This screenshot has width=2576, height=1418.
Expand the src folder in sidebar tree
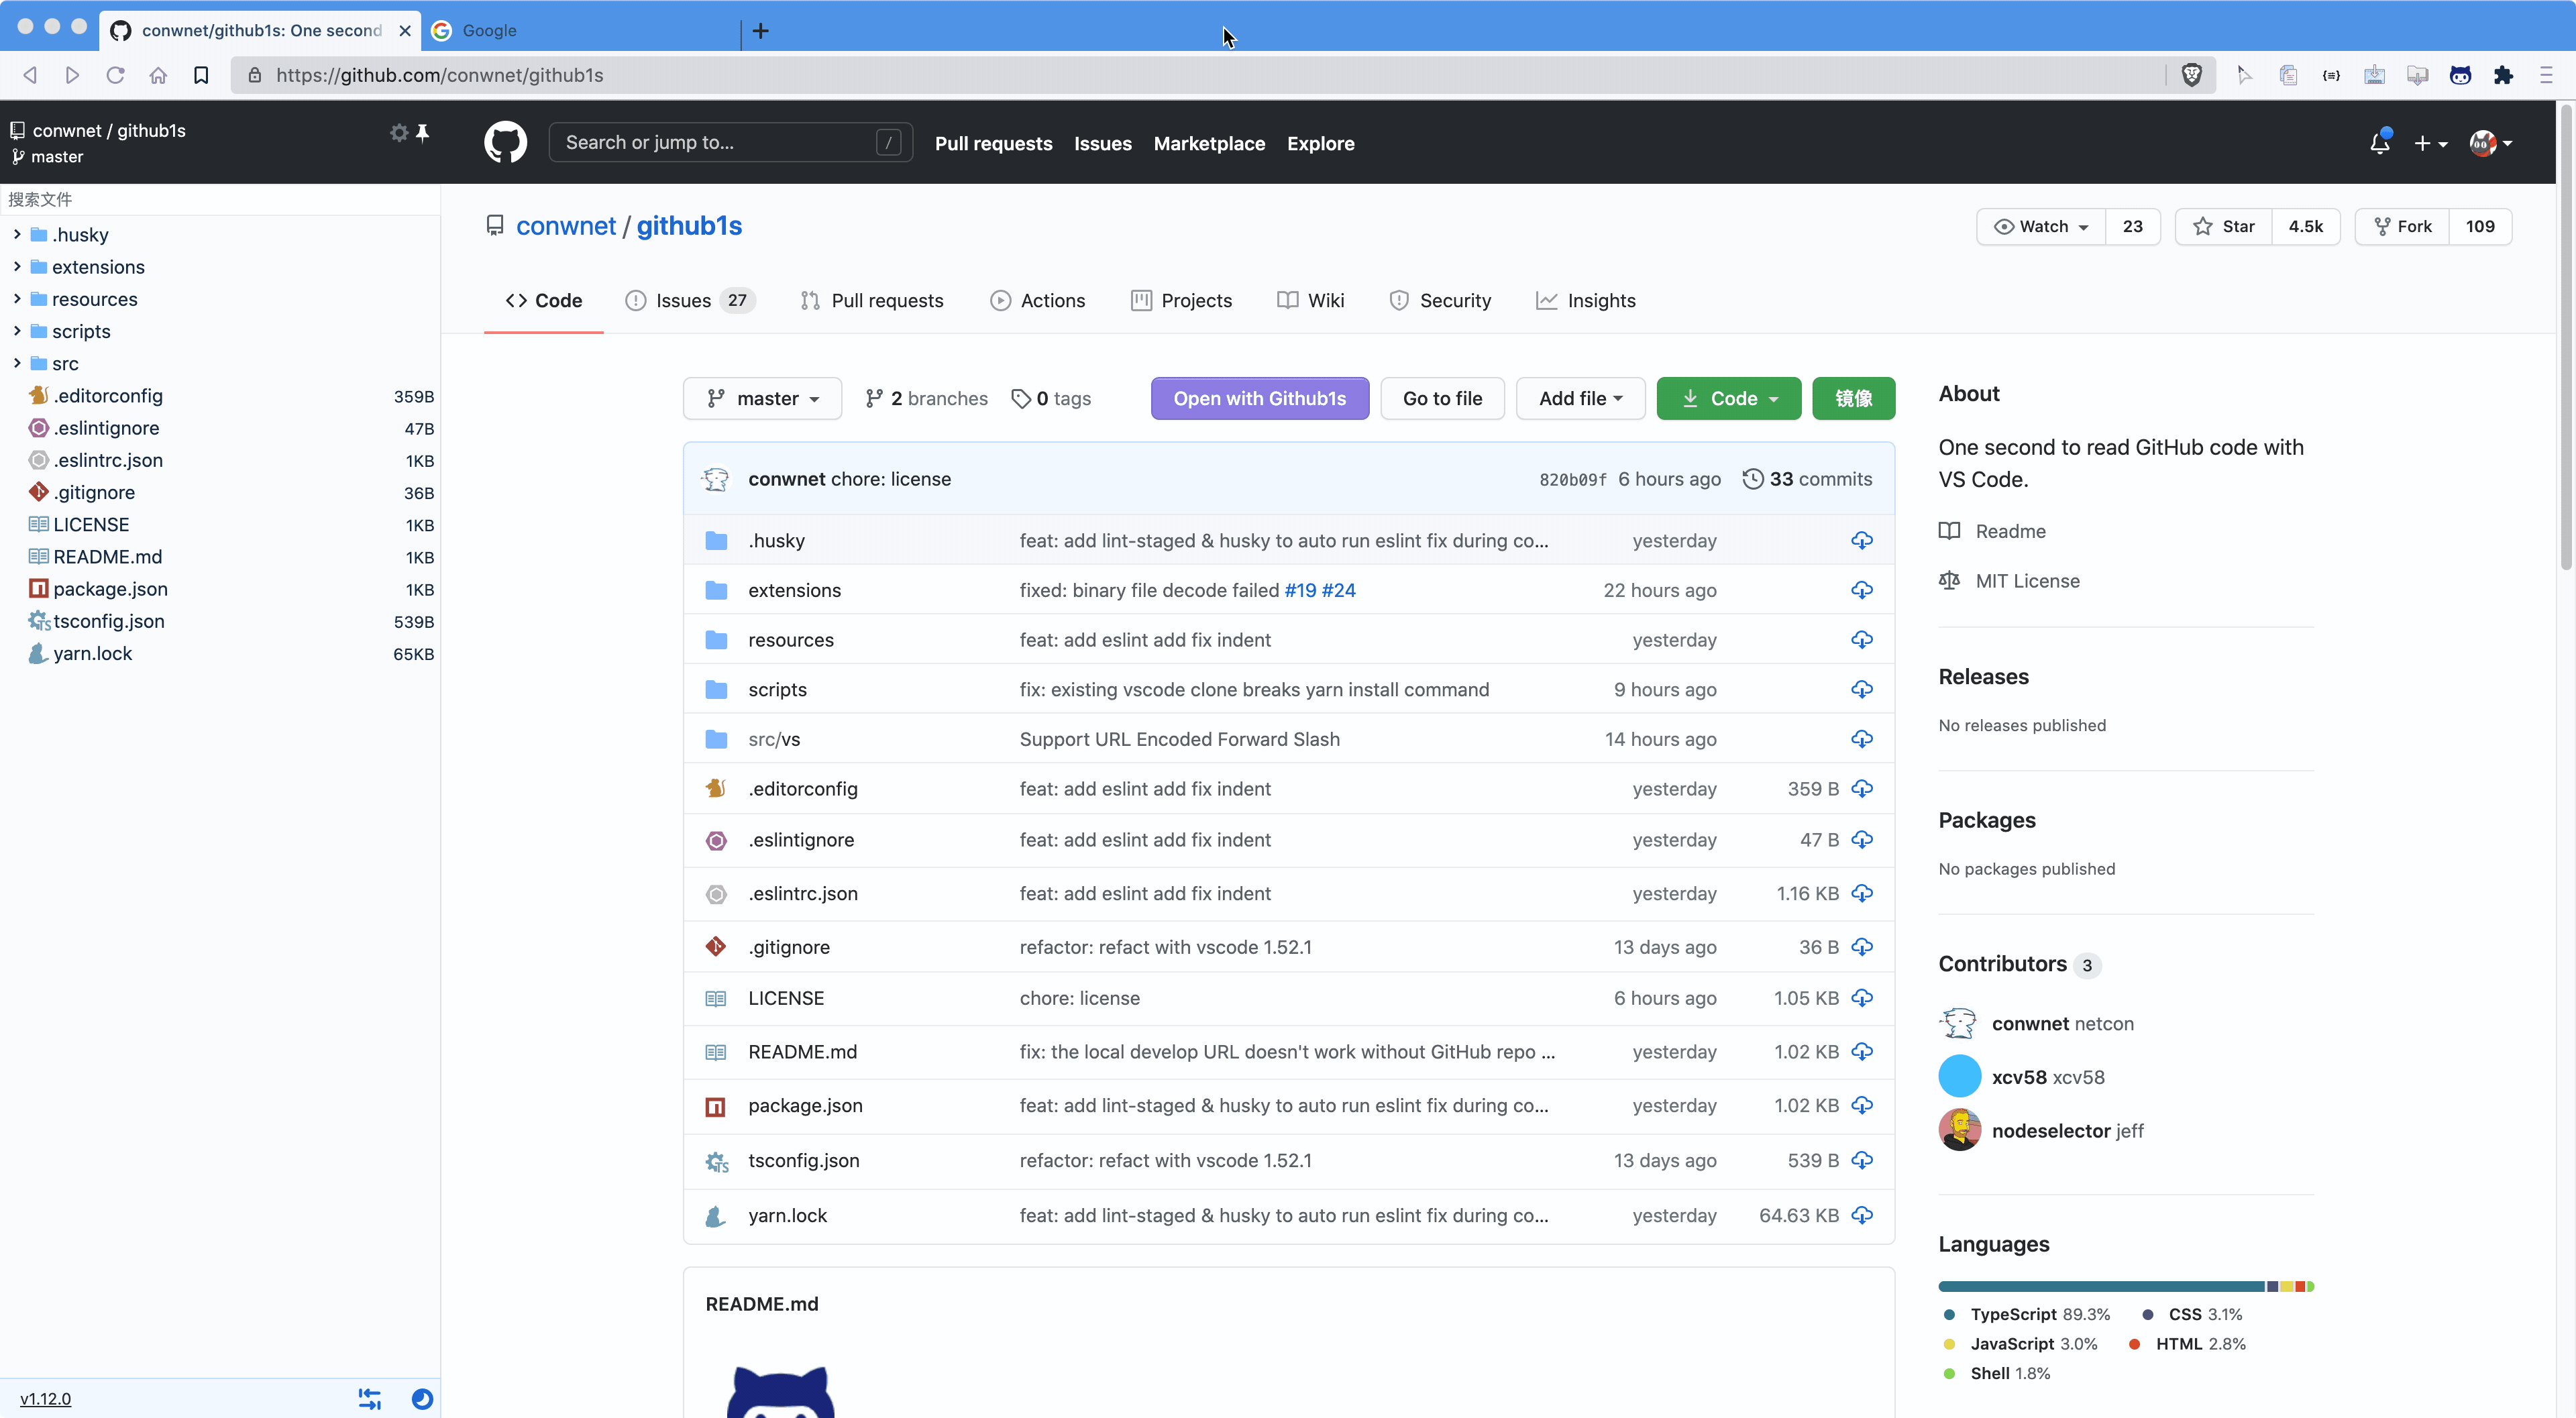17,363
